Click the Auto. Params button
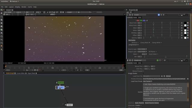The height and width of the screenshot is (108, 192). (139, 103)
